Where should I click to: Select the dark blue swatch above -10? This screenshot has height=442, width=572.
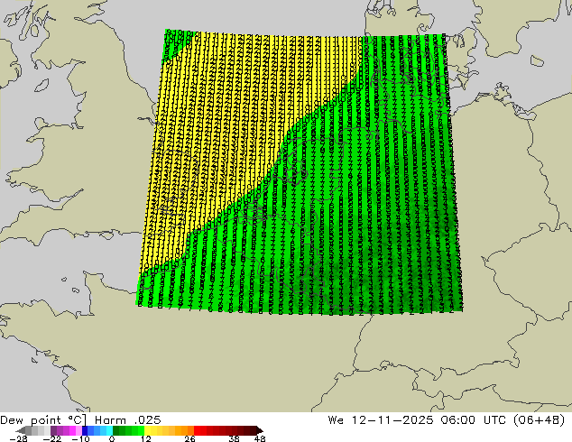[85, 430]
